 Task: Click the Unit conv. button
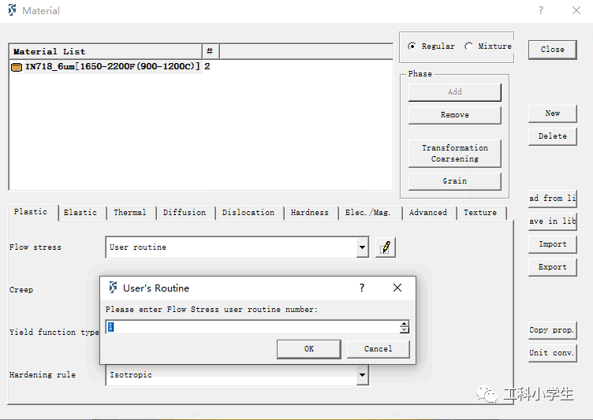pos(553,353)
